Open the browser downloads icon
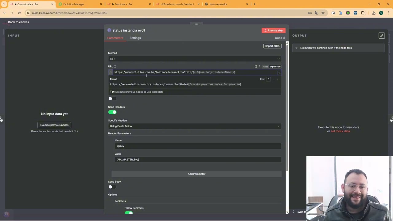Viewport: 393px width, 221px height. (x=374, y=13)
